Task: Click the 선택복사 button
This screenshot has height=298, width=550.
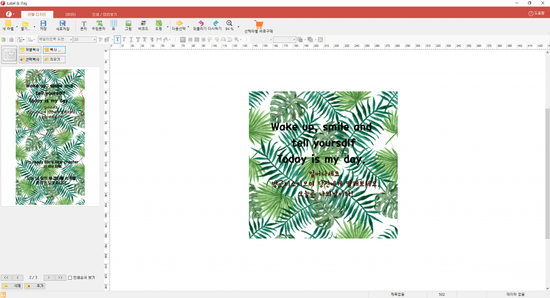Action: click(30, 60)
